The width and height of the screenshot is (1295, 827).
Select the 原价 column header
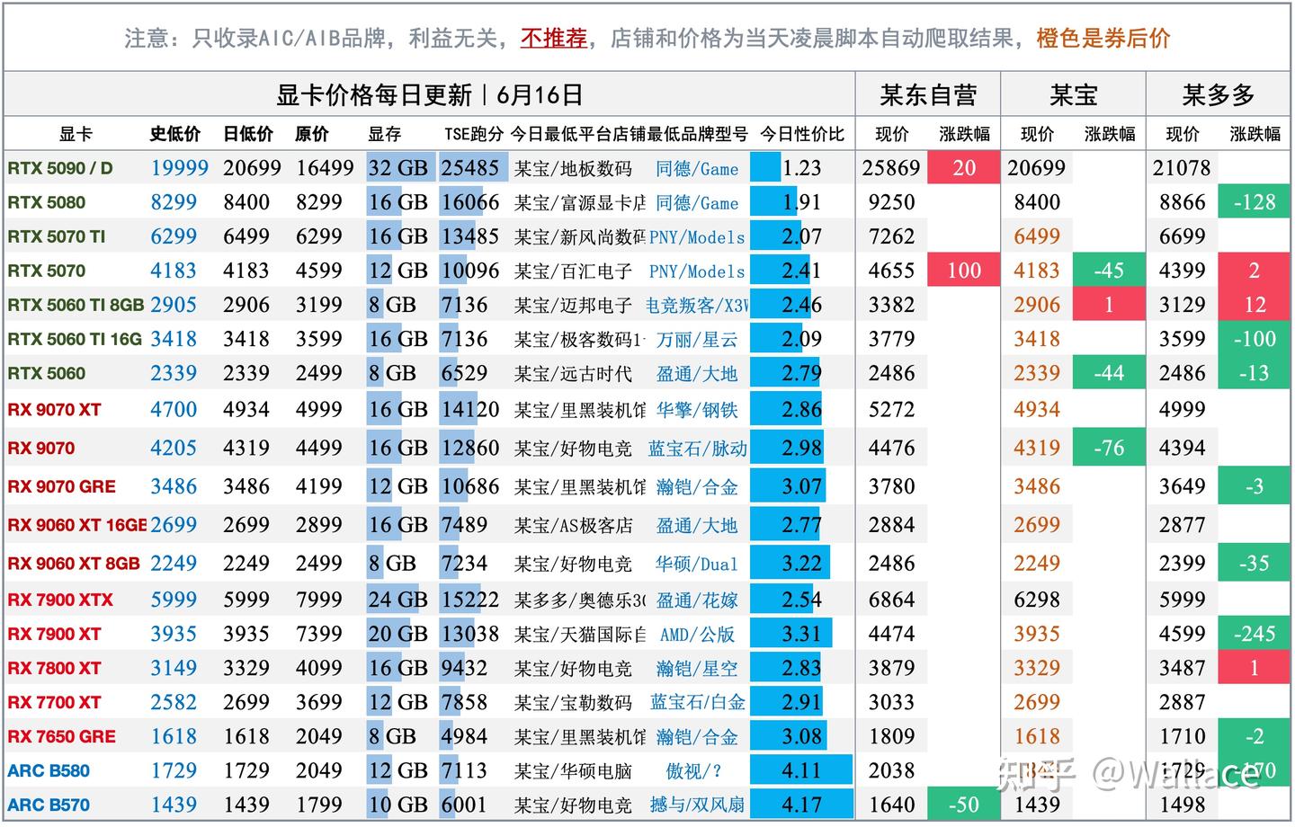tap(311, 134)
